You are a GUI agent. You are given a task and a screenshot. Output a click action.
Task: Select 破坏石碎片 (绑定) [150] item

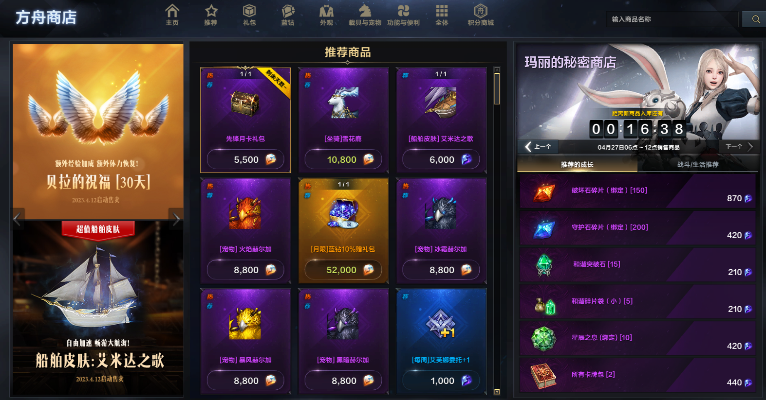pos(637,191)
